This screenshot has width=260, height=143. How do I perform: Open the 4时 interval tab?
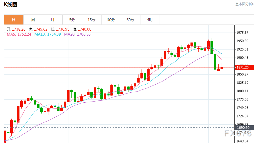tap(150, 20)
